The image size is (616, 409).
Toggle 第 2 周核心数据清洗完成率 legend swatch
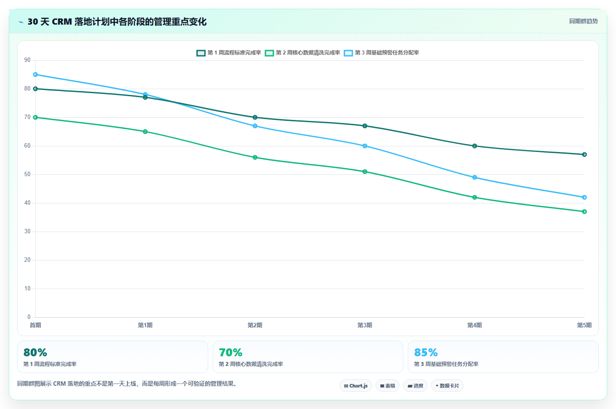click(269, 53)
